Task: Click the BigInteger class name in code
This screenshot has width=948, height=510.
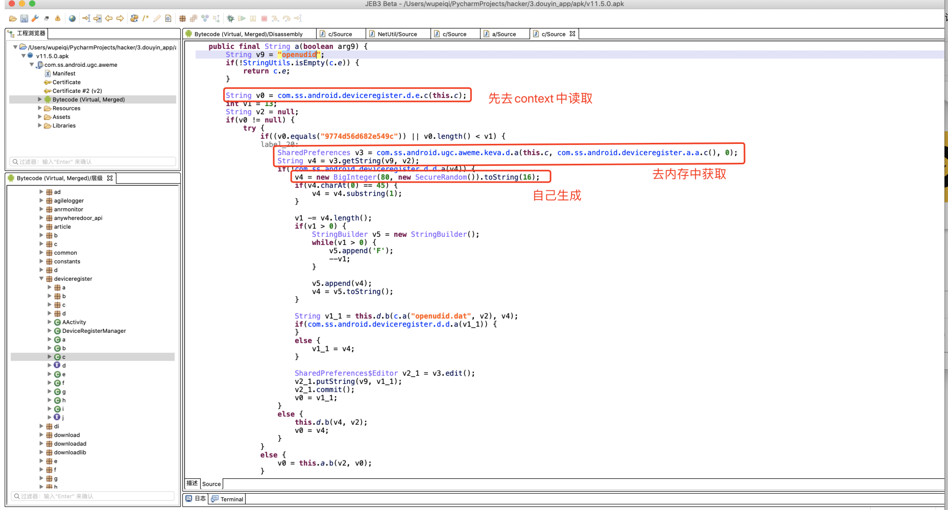Action: point(355,177)
